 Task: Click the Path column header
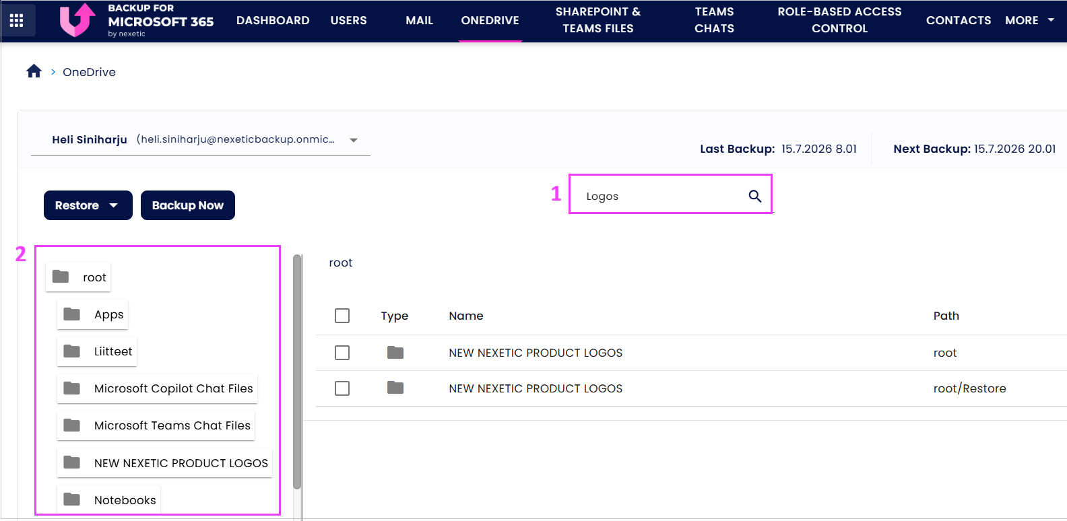click(x=946, y=316)
